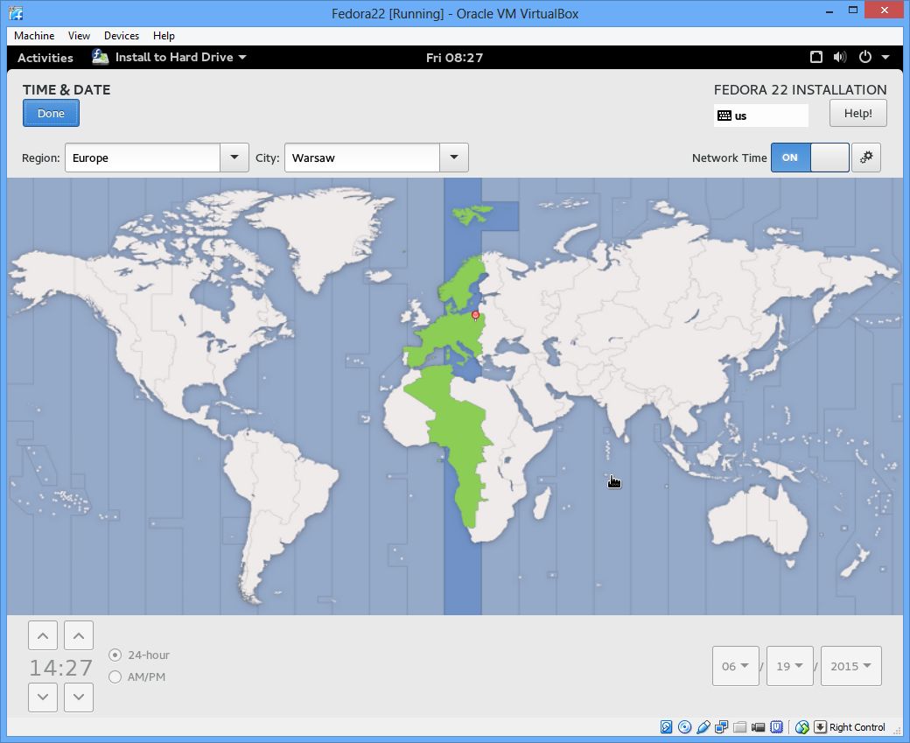This screenshot has height=743, width=910.
Task: Click the Done button
Action: pos(51,113)
